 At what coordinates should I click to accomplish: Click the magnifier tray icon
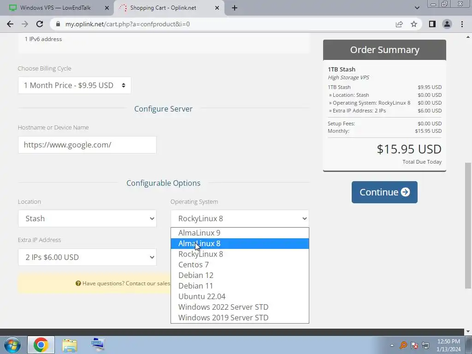[x=403, y=345]
